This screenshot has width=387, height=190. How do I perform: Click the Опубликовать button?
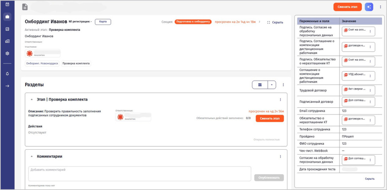pyautogui.click(x=269, y=178)
